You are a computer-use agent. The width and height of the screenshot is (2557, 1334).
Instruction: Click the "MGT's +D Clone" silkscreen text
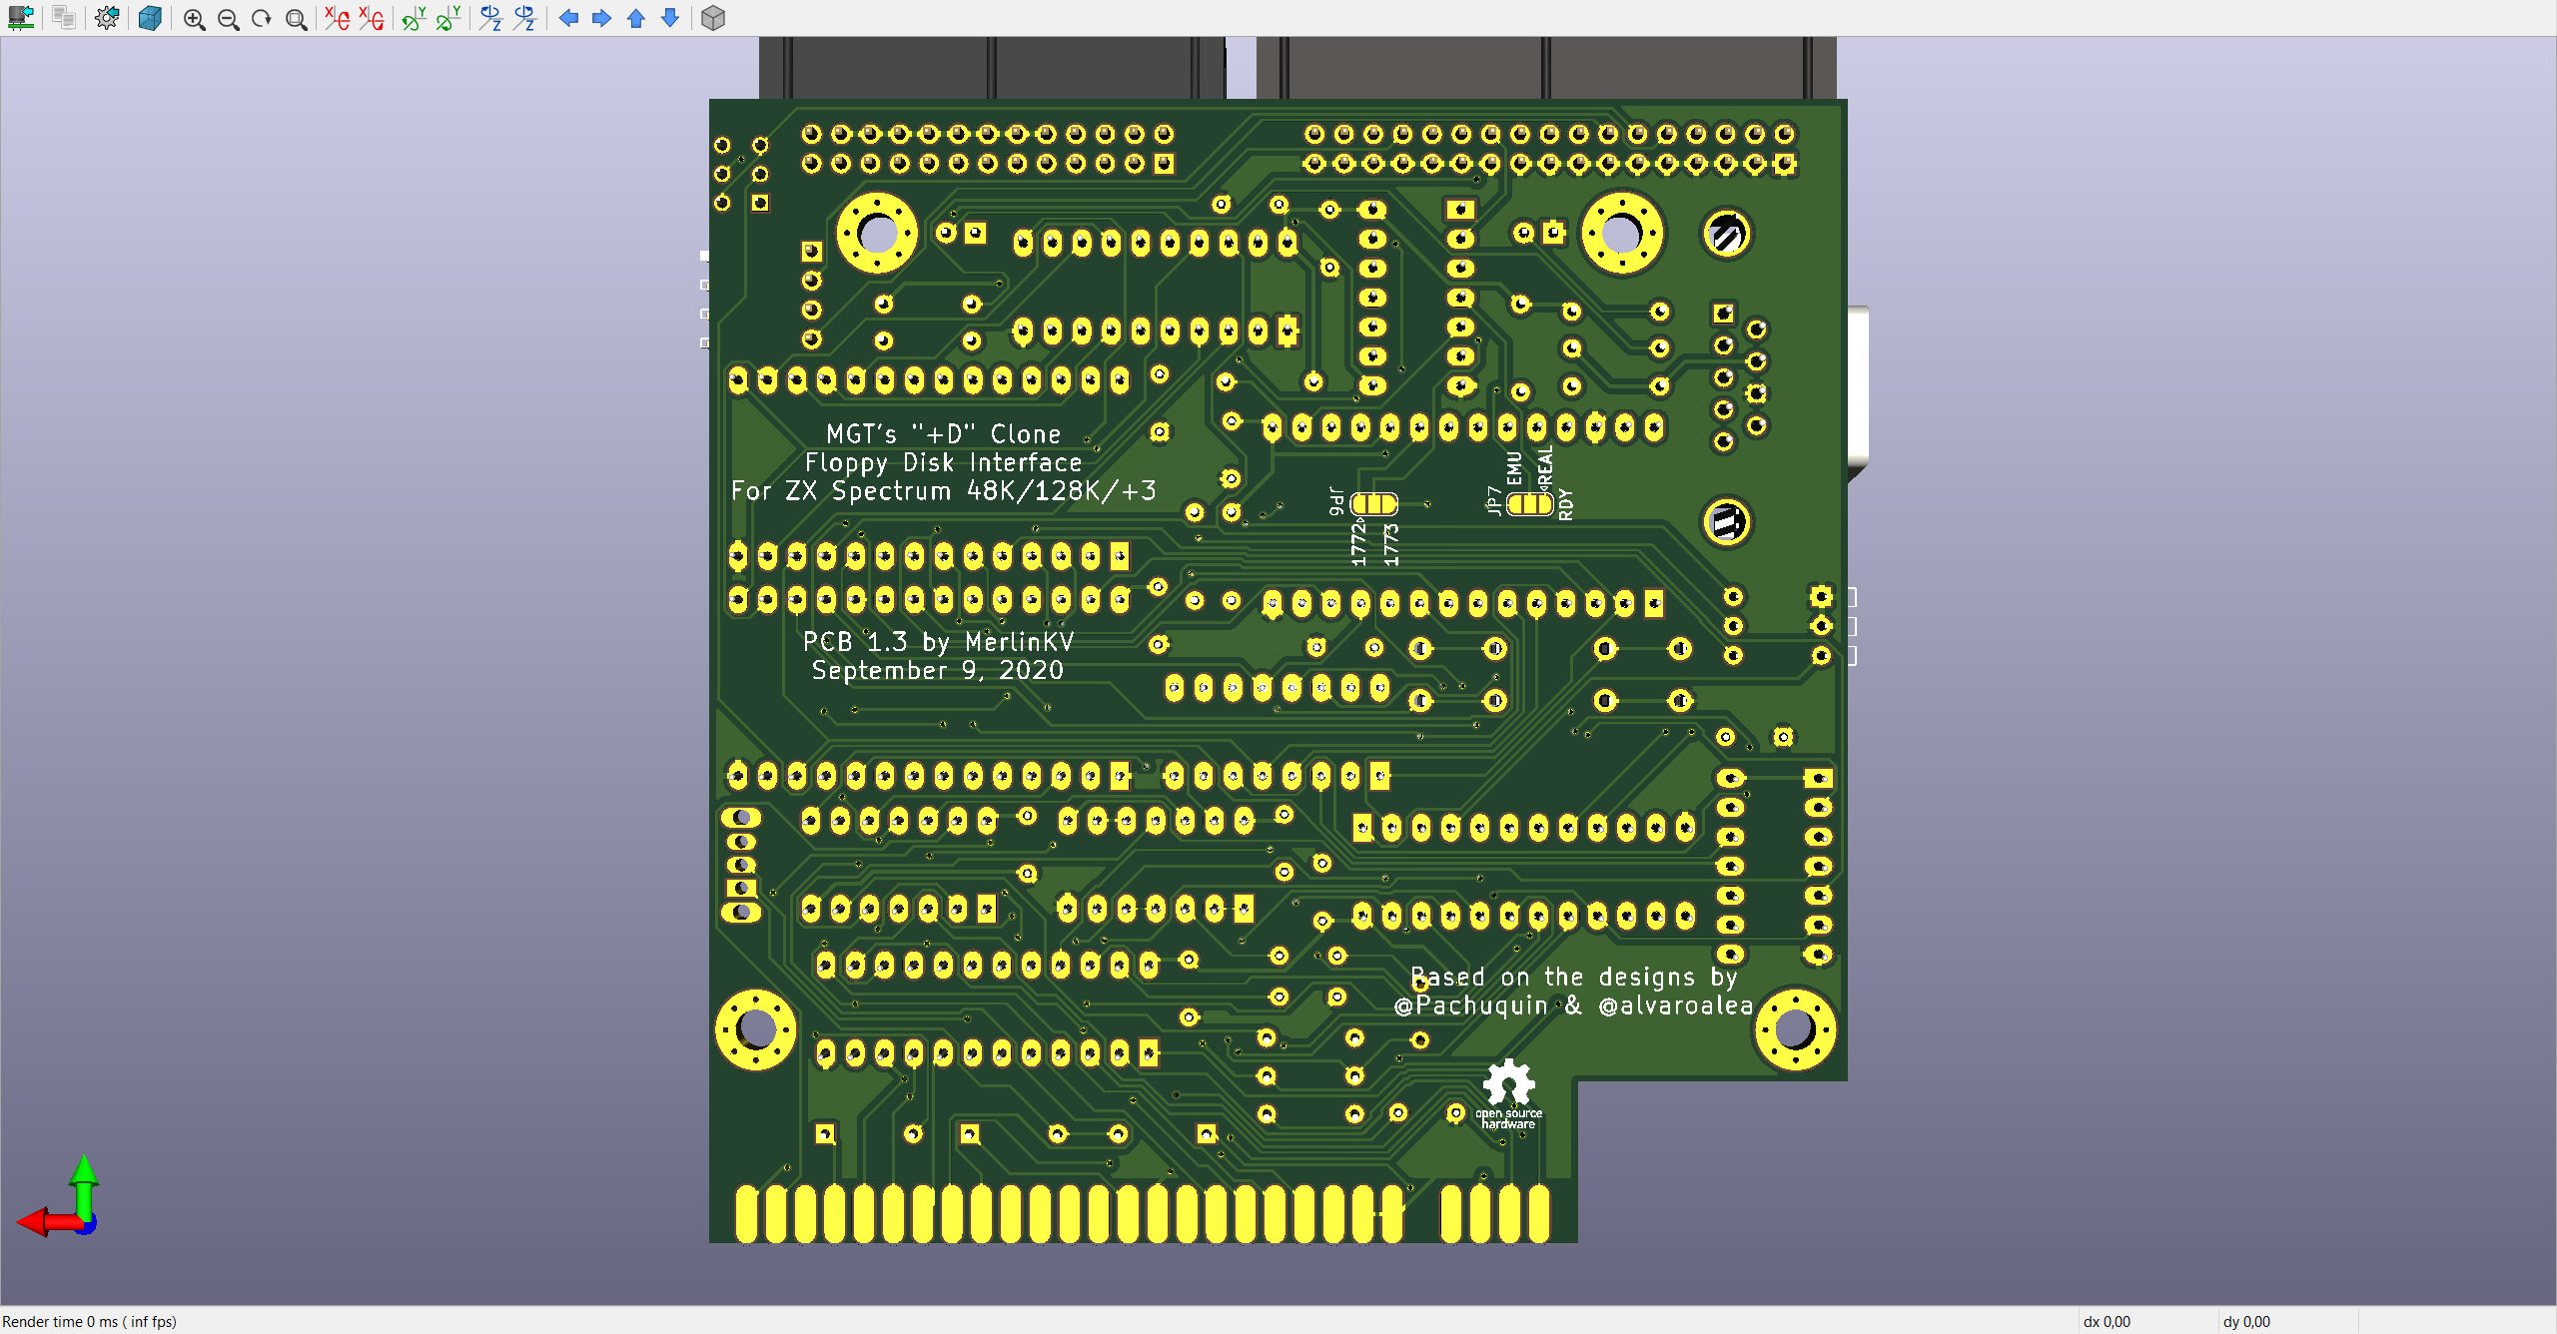[943, 434]
